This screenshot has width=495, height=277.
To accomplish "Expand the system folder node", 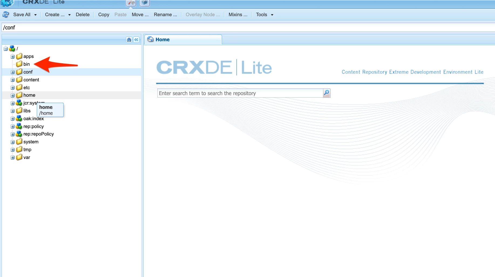I will click(12, 142).
